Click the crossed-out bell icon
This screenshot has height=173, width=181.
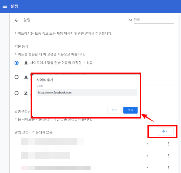pos(26,93)
